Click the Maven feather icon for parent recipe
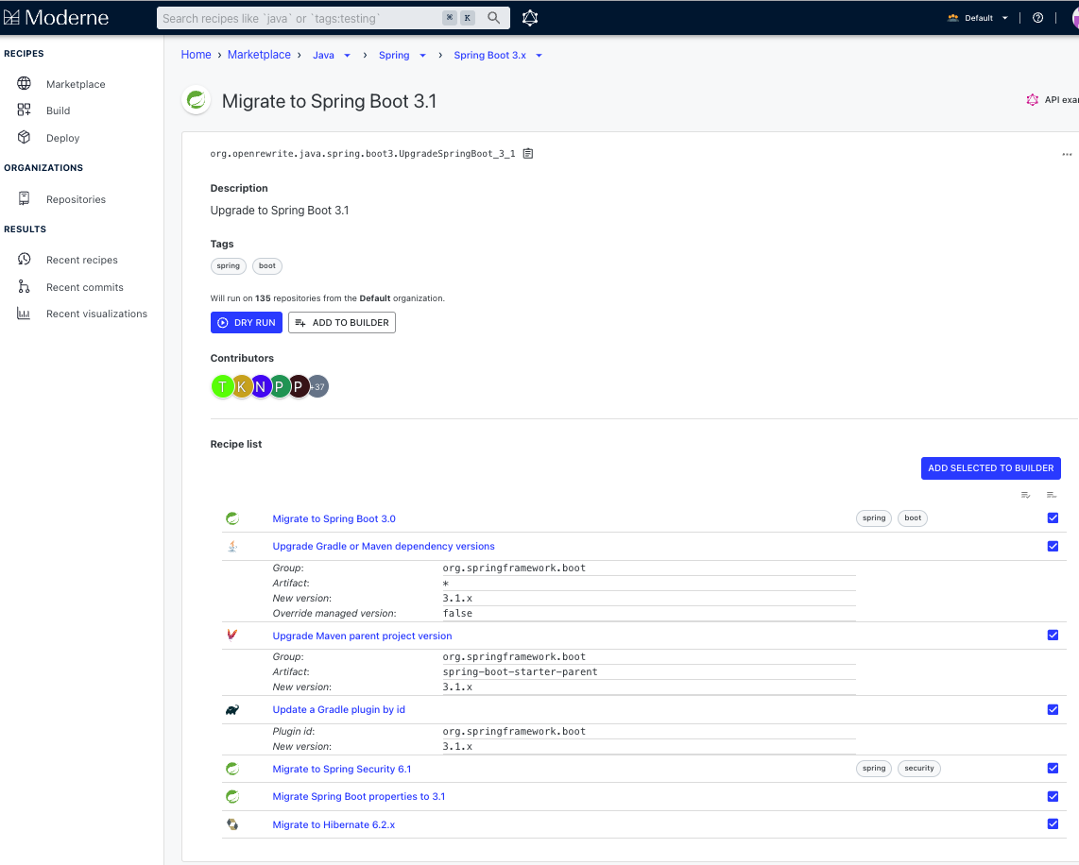This screenshot has width=1079, height=865. (x=232, y=635)
